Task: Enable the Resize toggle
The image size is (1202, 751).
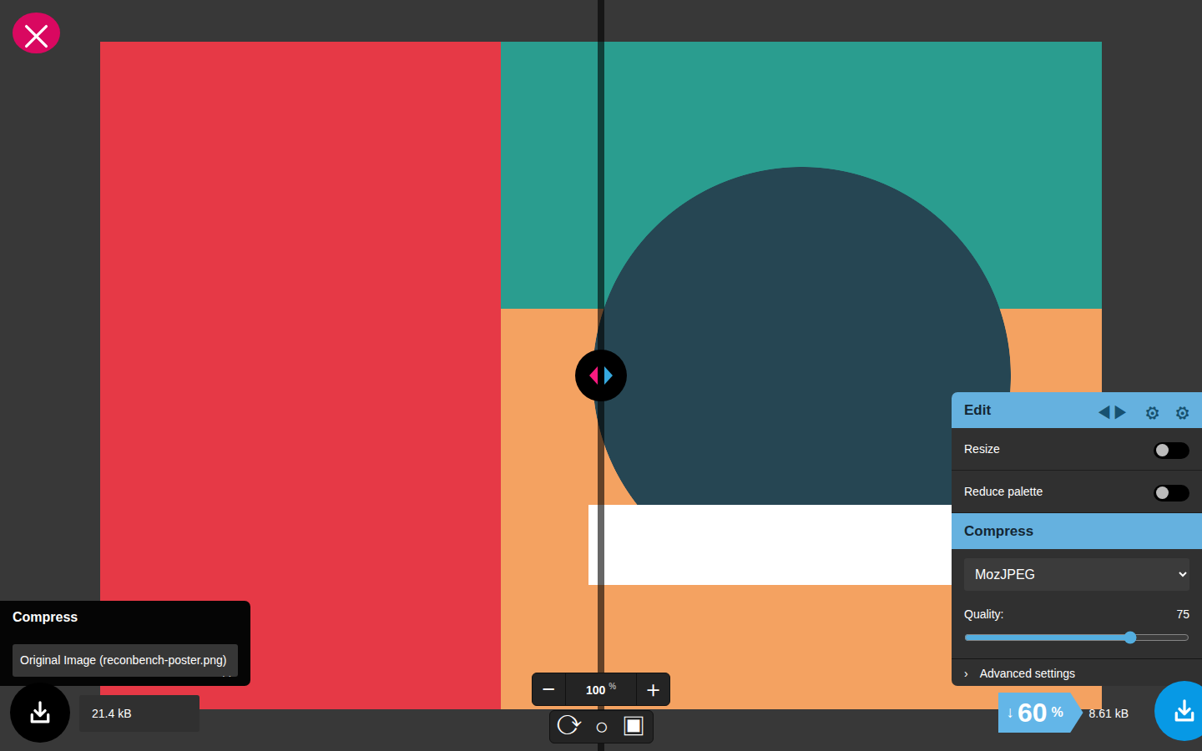Action: 1171,451
